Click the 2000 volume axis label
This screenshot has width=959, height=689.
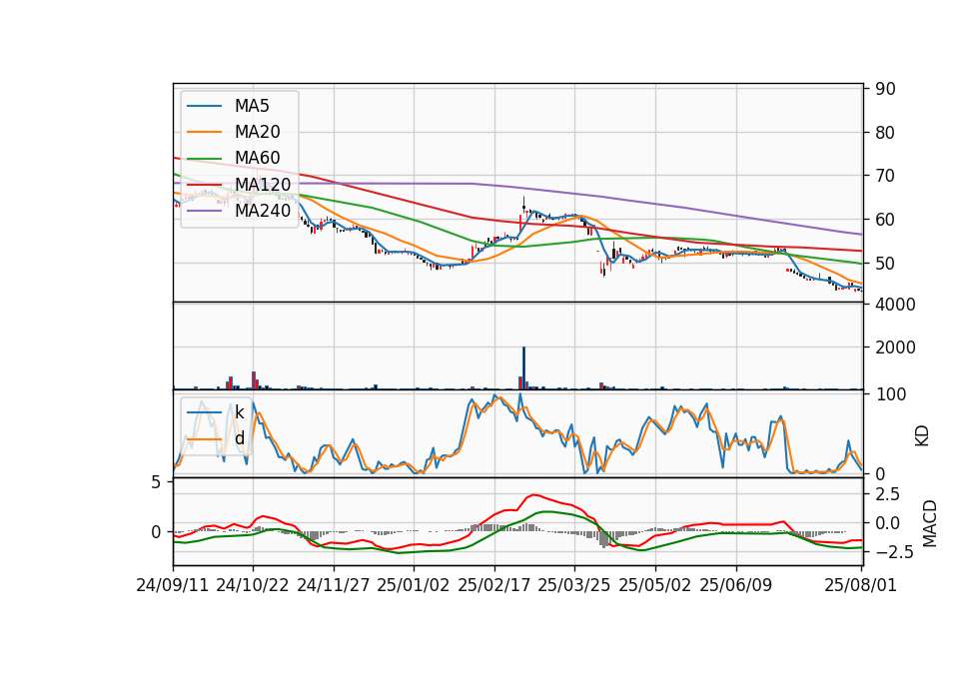(x=895, y=347)
